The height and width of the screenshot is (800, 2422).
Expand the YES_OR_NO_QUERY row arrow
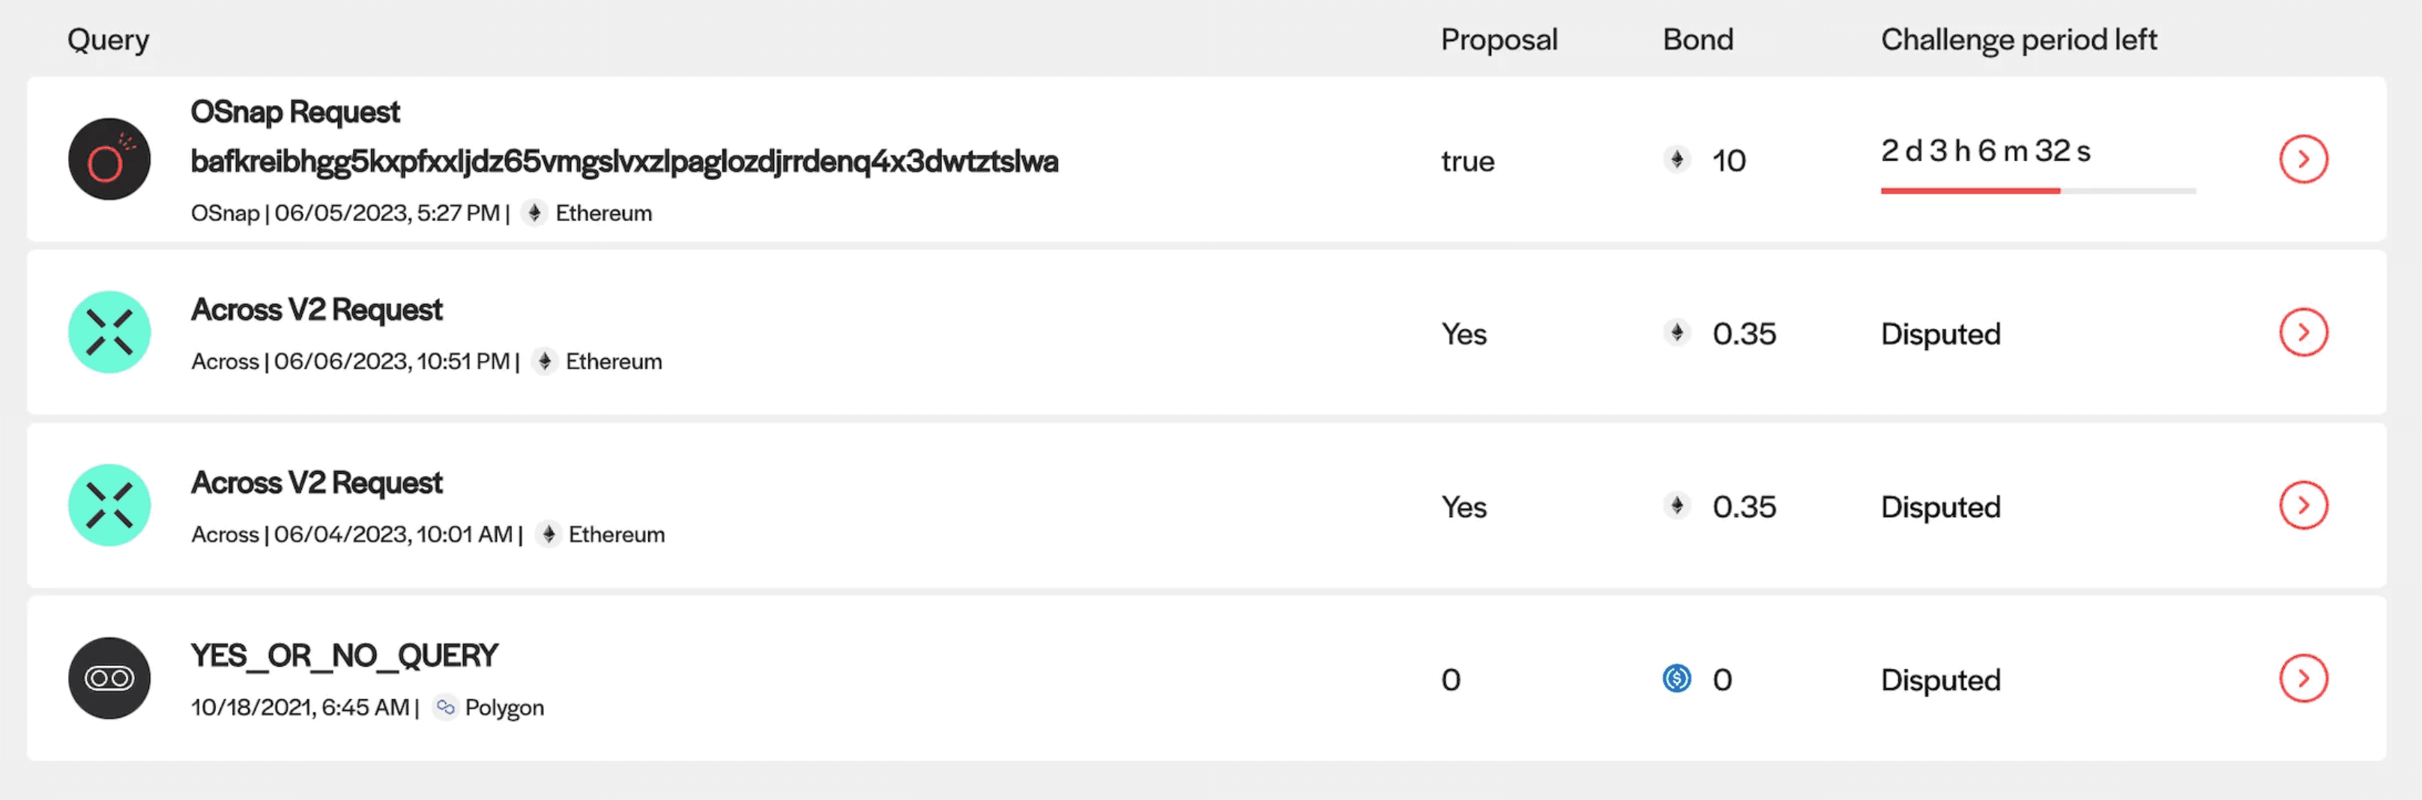point(2303,678)
